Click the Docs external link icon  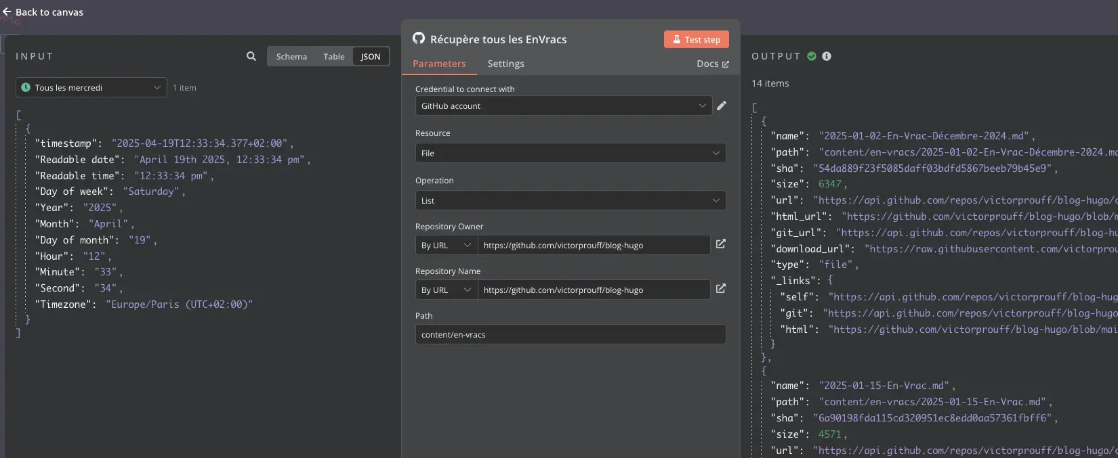click(726, 64)
